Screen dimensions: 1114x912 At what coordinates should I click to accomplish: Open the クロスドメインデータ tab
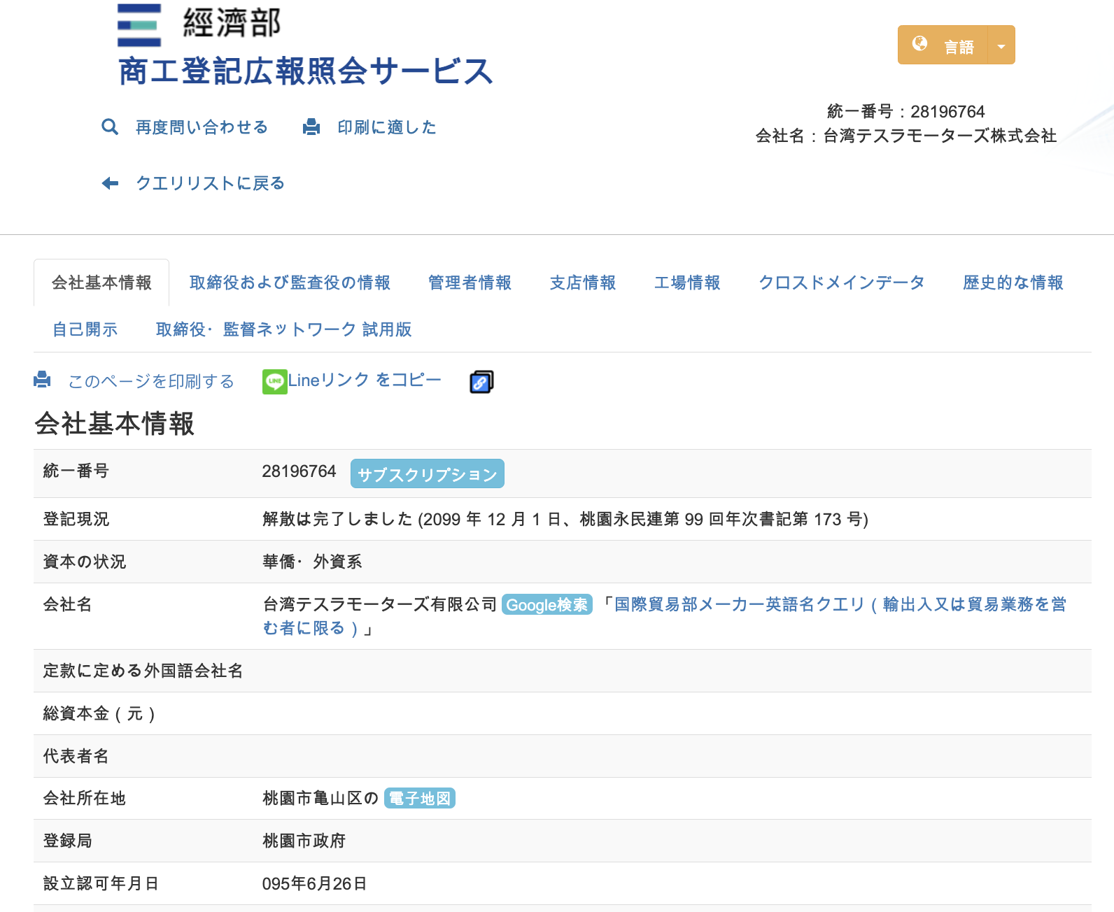coord(842,283)
